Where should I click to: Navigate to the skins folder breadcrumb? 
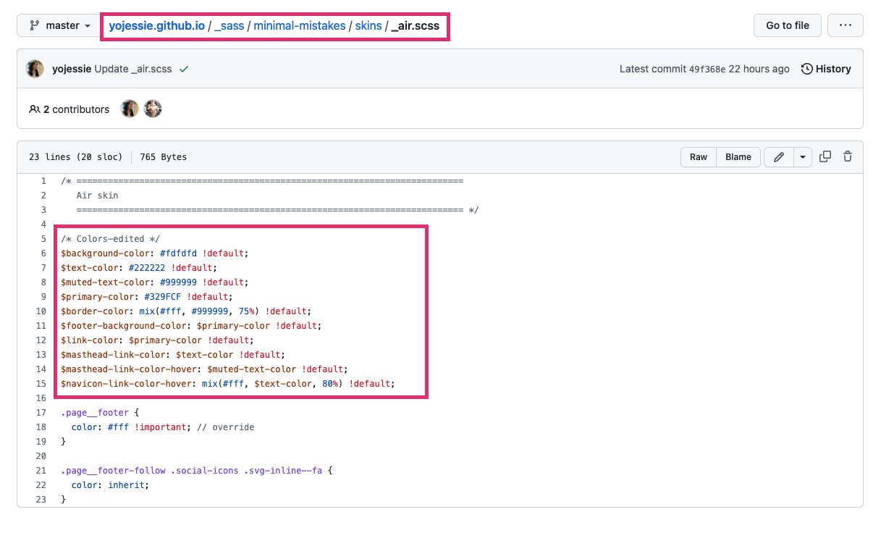(368, 26)
